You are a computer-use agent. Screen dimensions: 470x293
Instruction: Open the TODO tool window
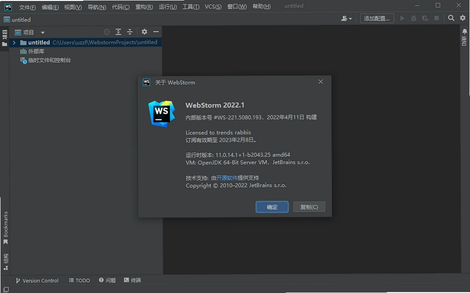point(80,280)
